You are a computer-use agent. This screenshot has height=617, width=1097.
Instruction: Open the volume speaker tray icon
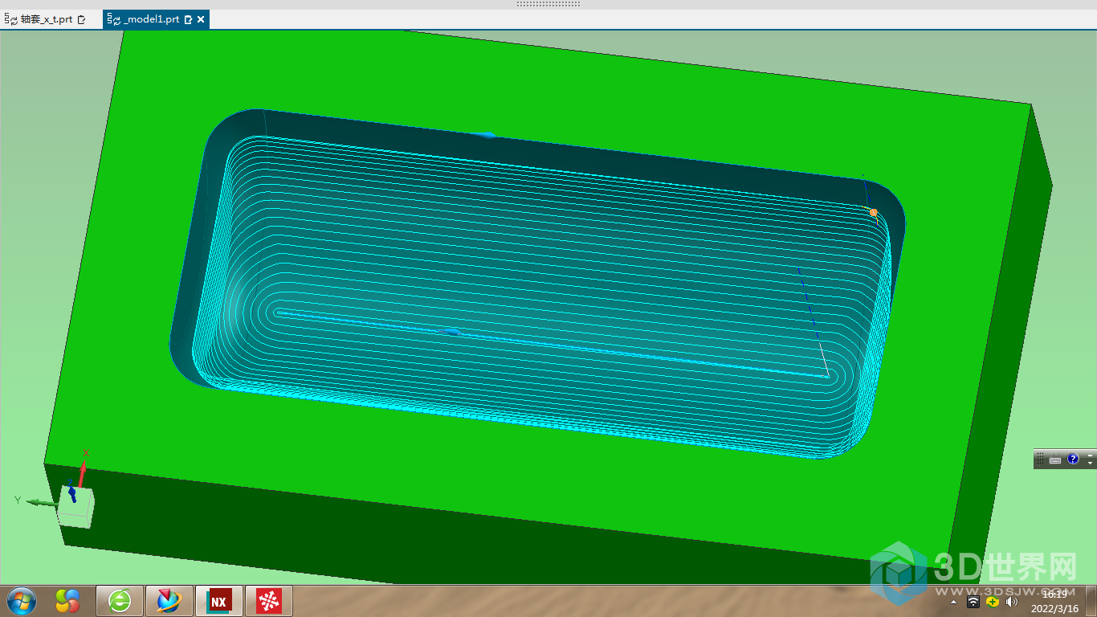[x=1012, y=602]
